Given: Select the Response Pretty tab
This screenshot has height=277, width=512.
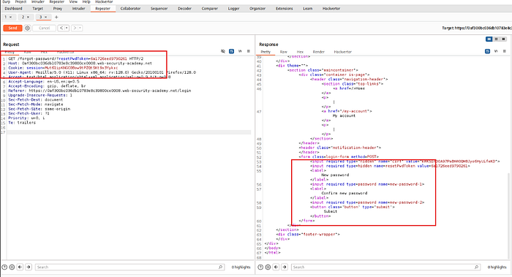Looking at the screenshot, I should [266, 52].
